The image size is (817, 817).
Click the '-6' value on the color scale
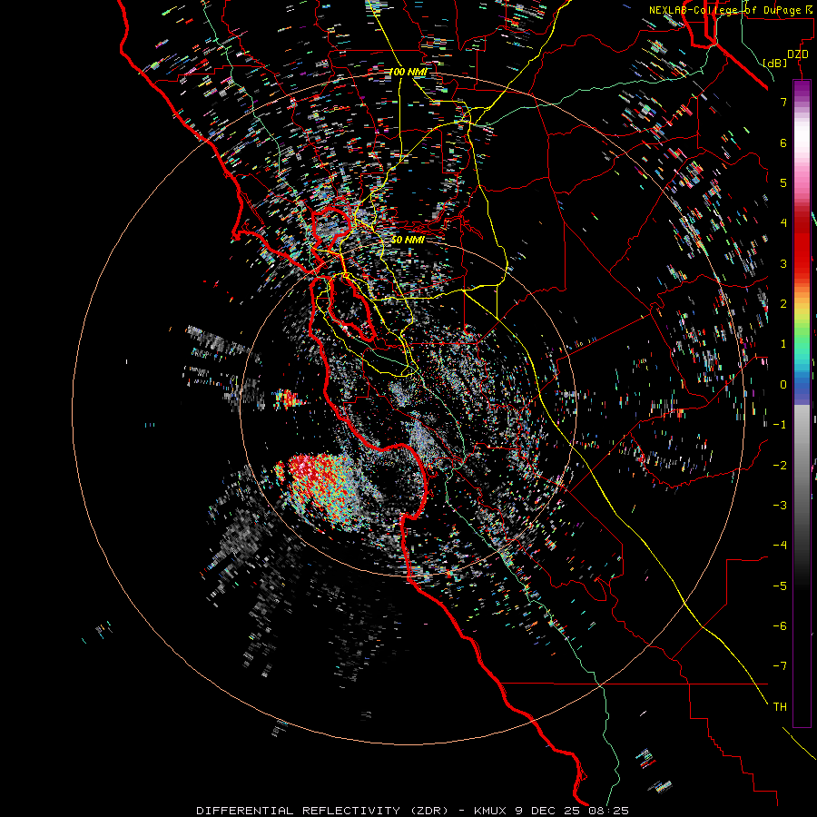(x=780, y=626)
